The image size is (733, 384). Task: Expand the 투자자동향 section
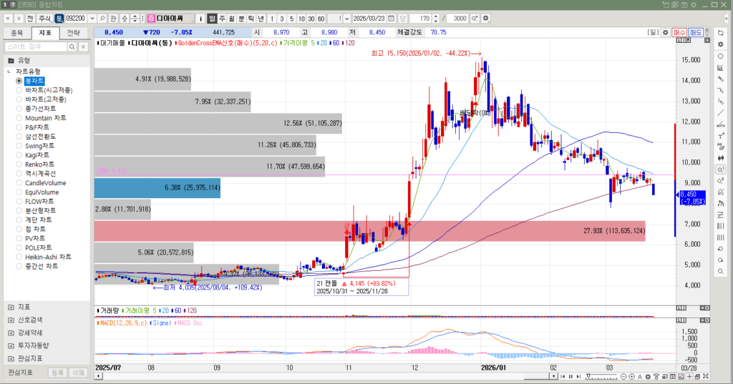pos(11,345)
